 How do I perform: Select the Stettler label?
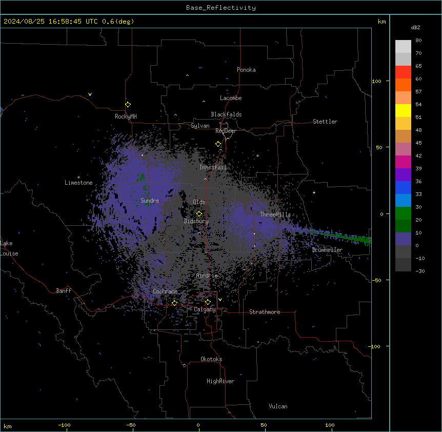point(325,122)
